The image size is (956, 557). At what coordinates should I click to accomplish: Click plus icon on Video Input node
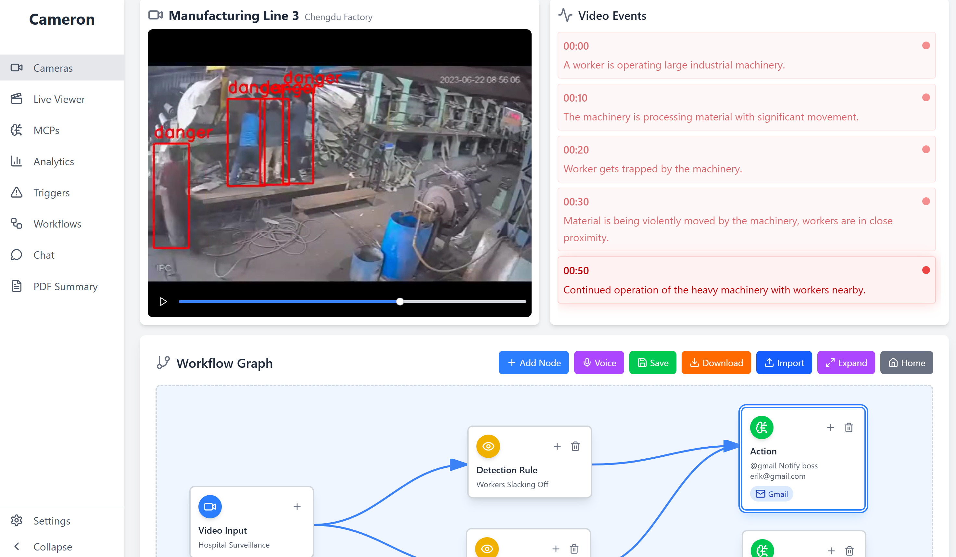pyautogui.click(x=297, y=507)
